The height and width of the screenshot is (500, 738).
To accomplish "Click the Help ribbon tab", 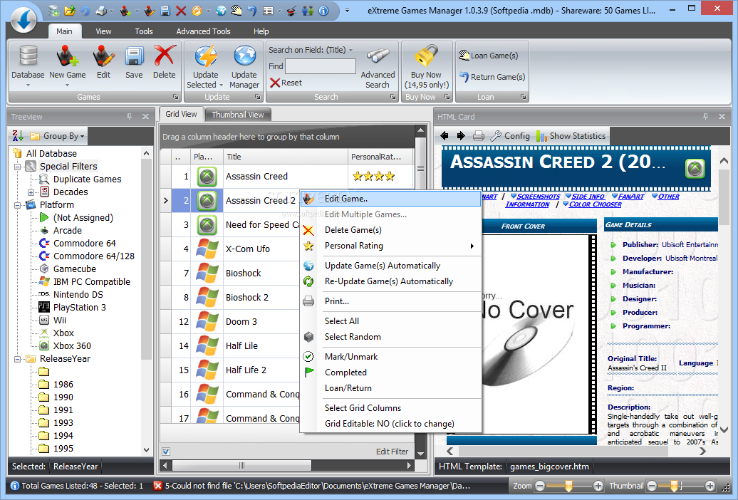I will (261, 31).
